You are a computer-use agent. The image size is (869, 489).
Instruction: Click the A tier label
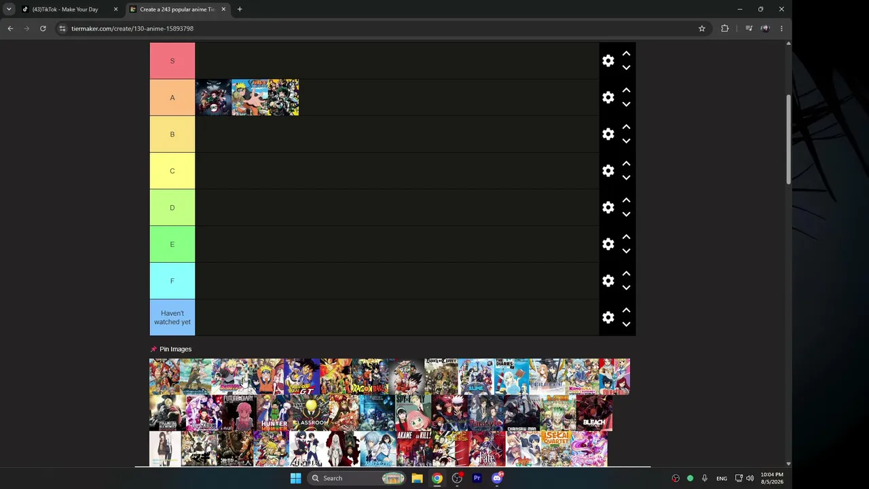[172, 98]
